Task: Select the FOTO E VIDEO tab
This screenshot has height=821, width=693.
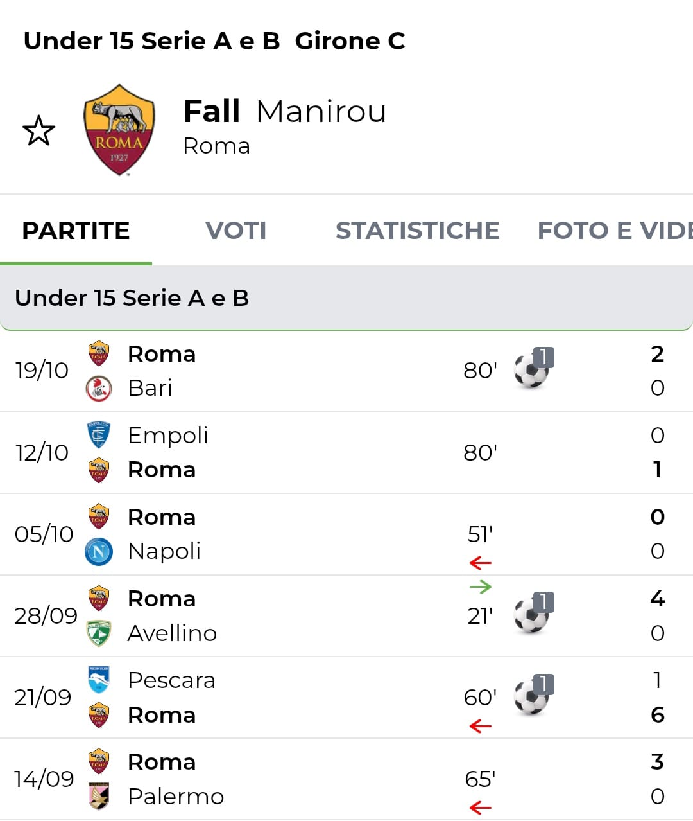Action: (614, 231)
